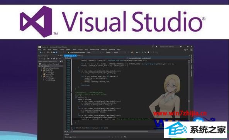Screen dimensions: 229x140
Task: Expand the External Dependencies folder
Action: pyautogui.click(x=41, y=68)
